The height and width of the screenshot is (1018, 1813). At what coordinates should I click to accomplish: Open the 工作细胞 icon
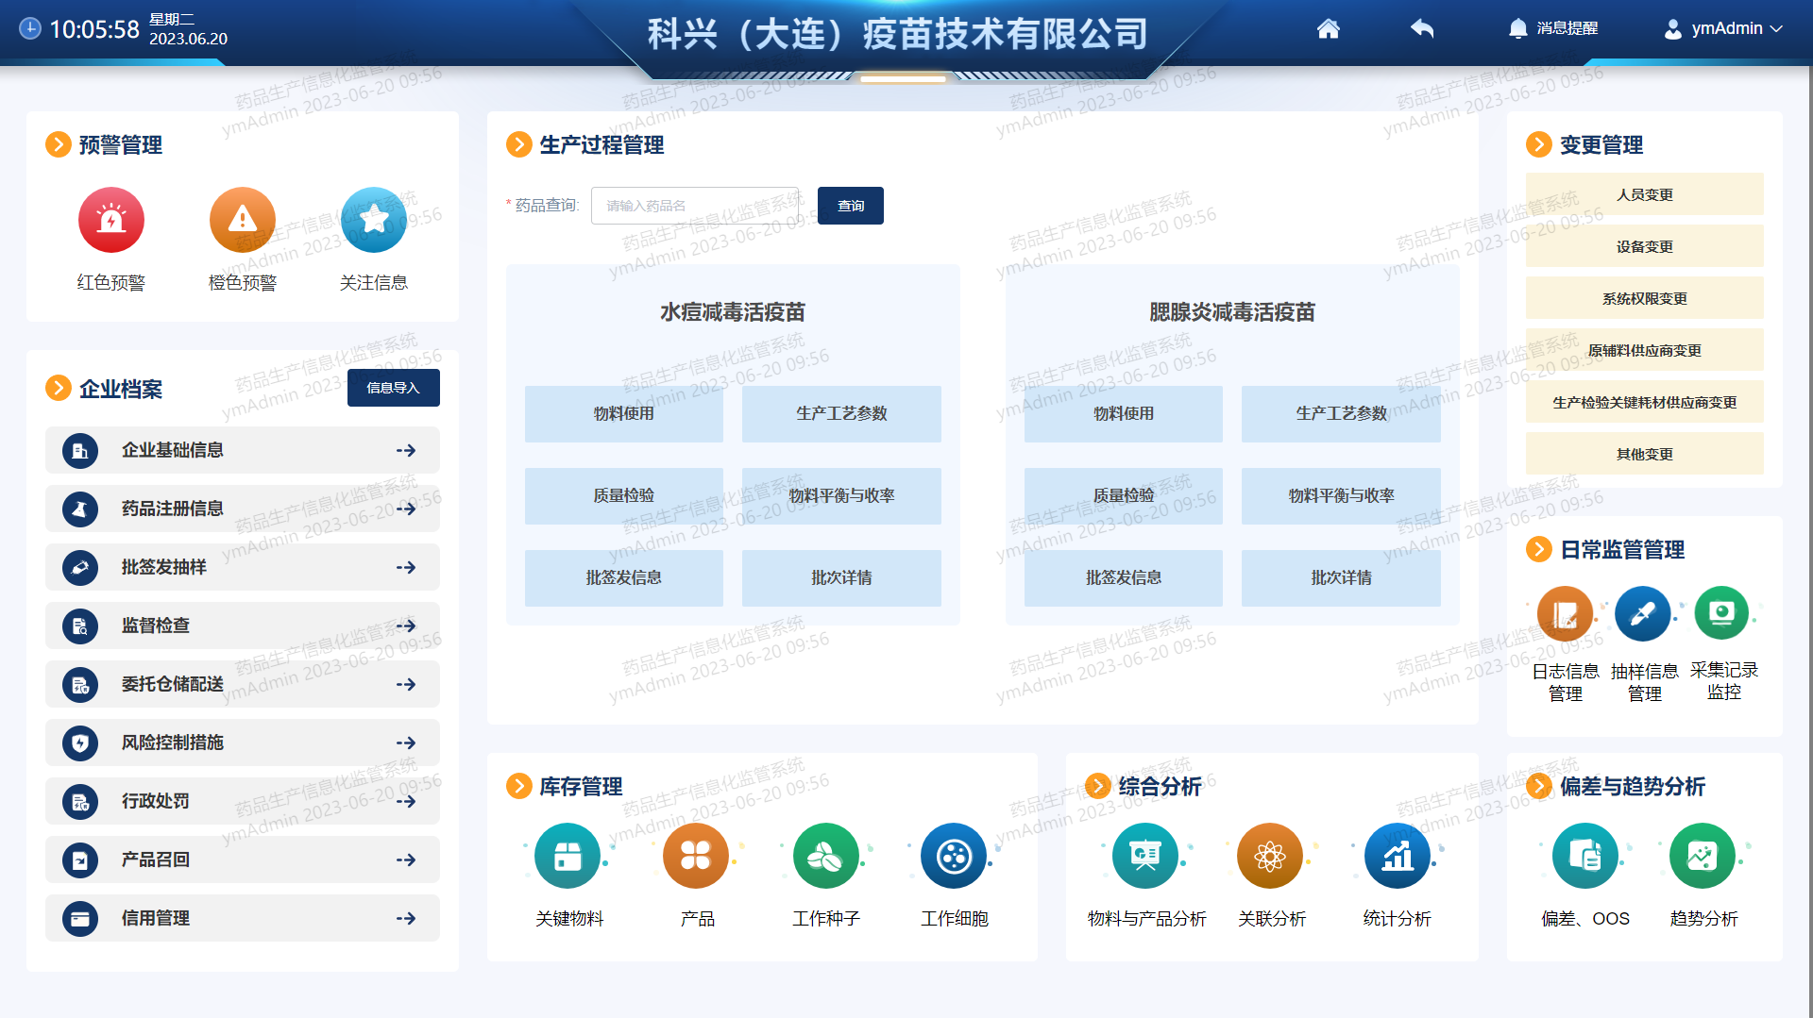(x=954, y=857)
